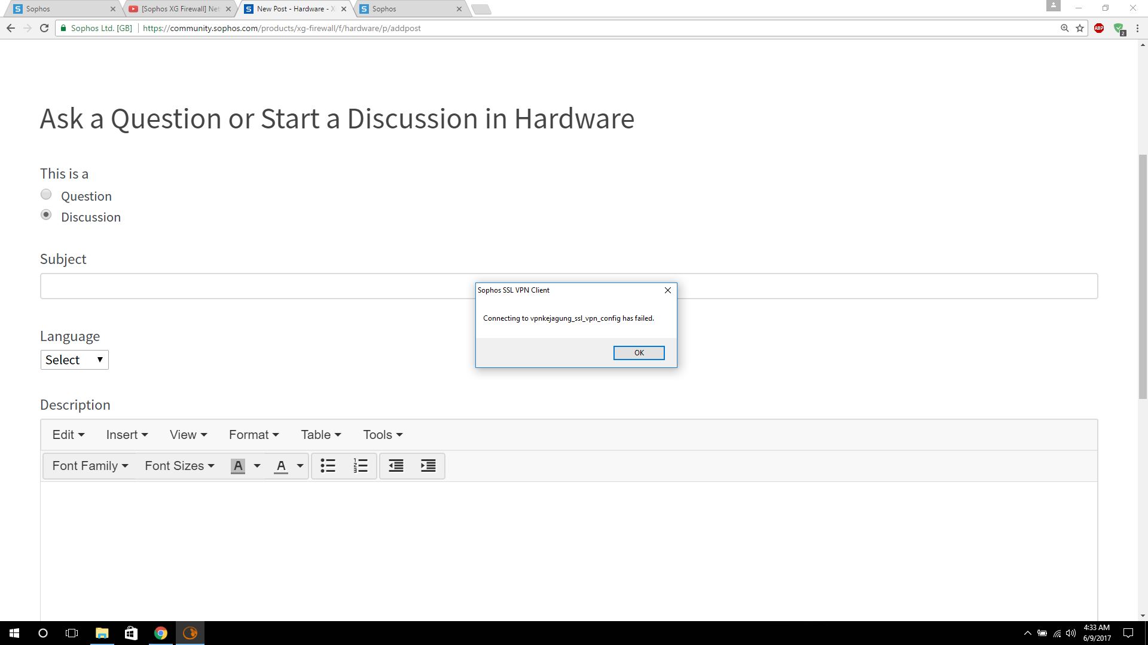Reload the current page
Screen dimensions: 1148x645
tap(44, 28)
